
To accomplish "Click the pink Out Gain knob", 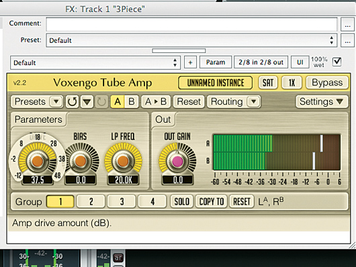I will [177, 161].
